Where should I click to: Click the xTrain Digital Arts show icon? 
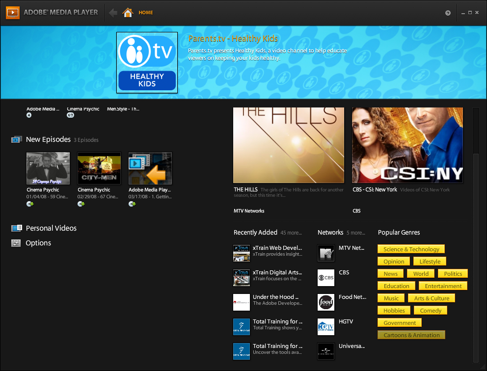pos(242,278)
